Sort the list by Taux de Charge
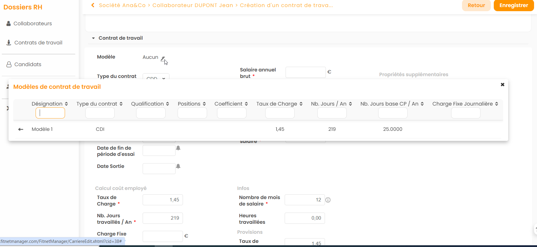Screen dimensions: 537x247 301,104
